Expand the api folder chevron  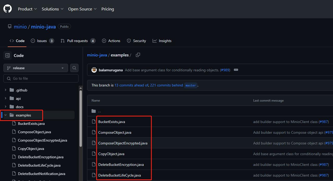(x=5, y=98)
